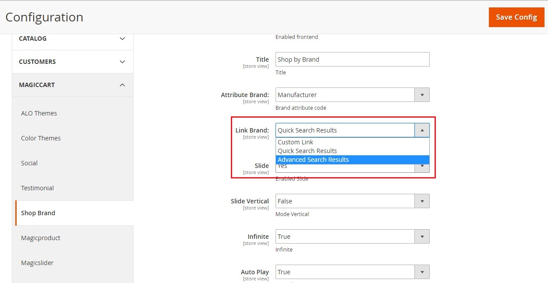Screen dimensions: 548x283
Task: Open the Infinite dropdown
Action: (352, 237)
